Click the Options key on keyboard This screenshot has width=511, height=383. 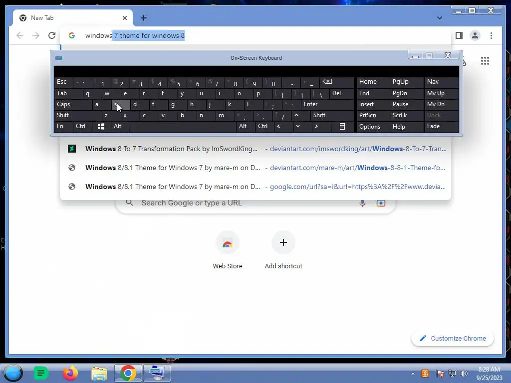coord(373,126)
